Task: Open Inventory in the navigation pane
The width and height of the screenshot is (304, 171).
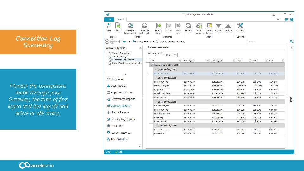Action: click(x=115, y=126)
